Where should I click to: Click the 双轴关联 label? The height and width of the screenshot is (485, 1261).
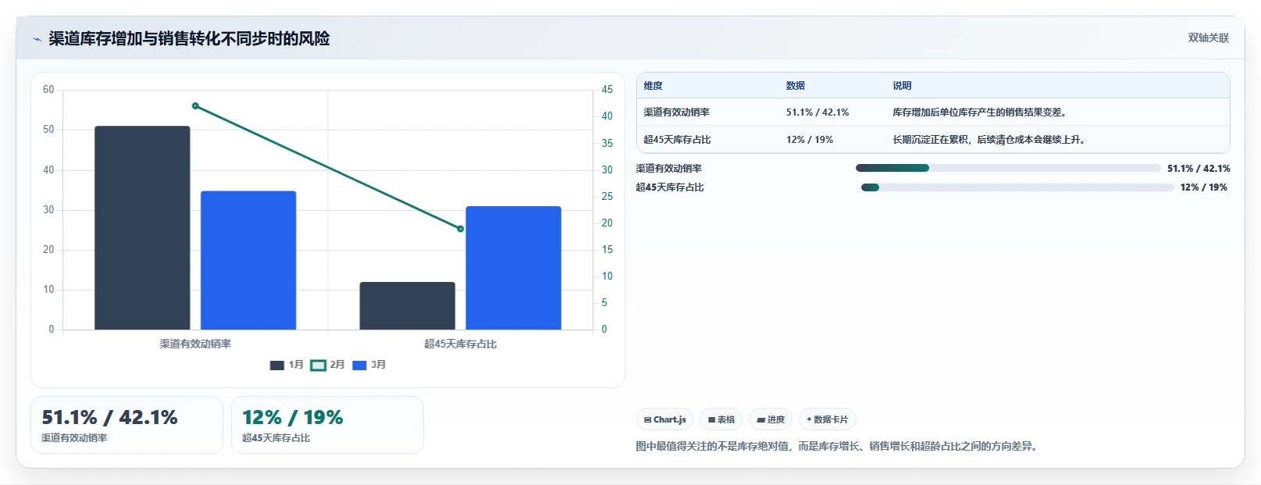[1209, 37]
